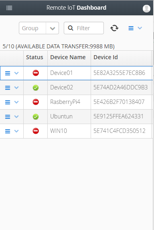Expand the toolbar menu chevron beside refresh
Image resolution: width=154 pixels, height=230 pixels.
tap(140, 28)
